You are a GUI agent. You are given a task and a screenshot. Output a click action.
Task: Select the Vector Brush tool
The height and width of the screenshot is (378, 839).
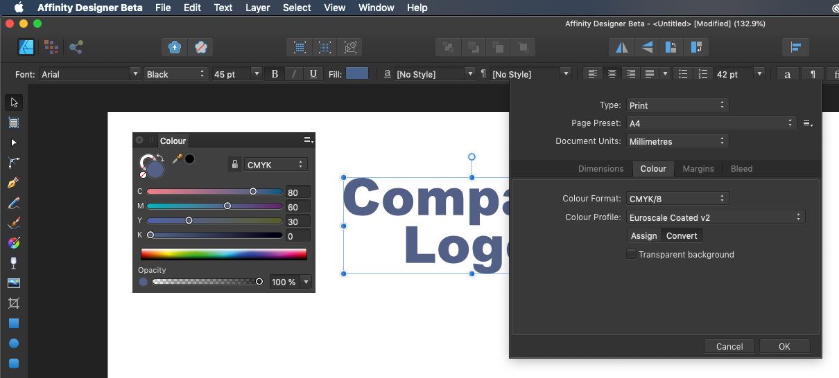click(14, 223)
